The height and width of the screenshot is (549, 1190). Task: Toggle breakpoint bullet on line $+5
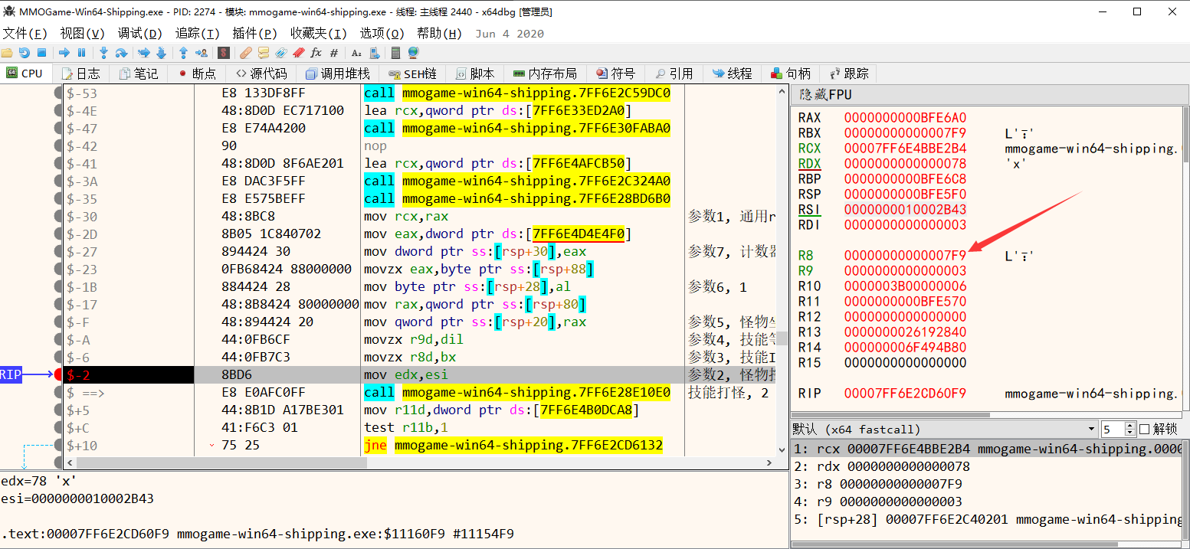pos(58,410)
